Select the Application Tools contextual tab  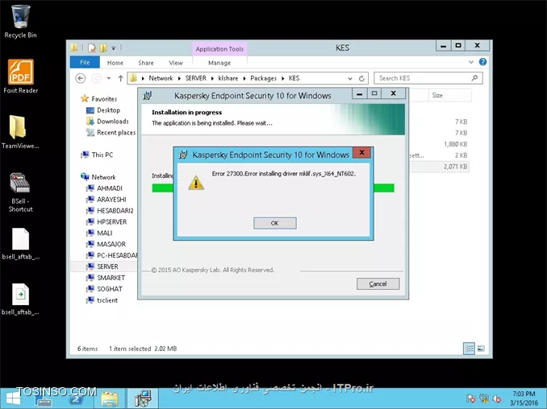click(x=219, y=49)
